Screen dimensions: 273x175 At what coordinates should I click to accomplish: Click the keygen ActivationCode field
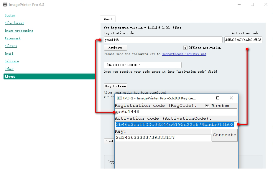(x=176, y=124)
